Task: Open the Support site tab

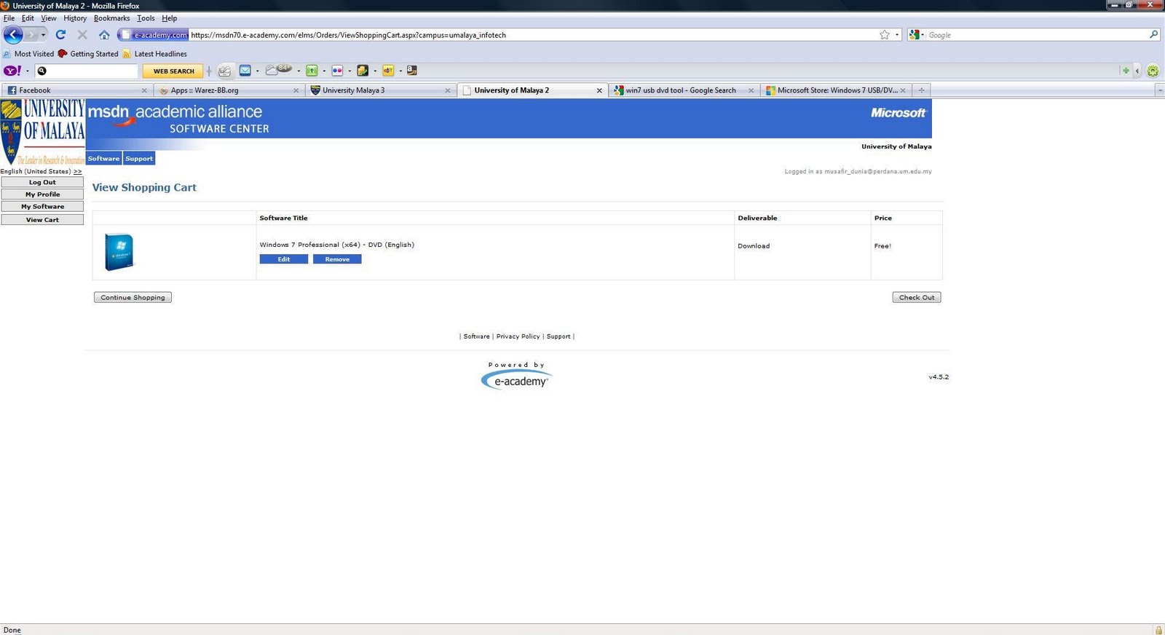Action: pyautogui.click(x=139, y=158)
